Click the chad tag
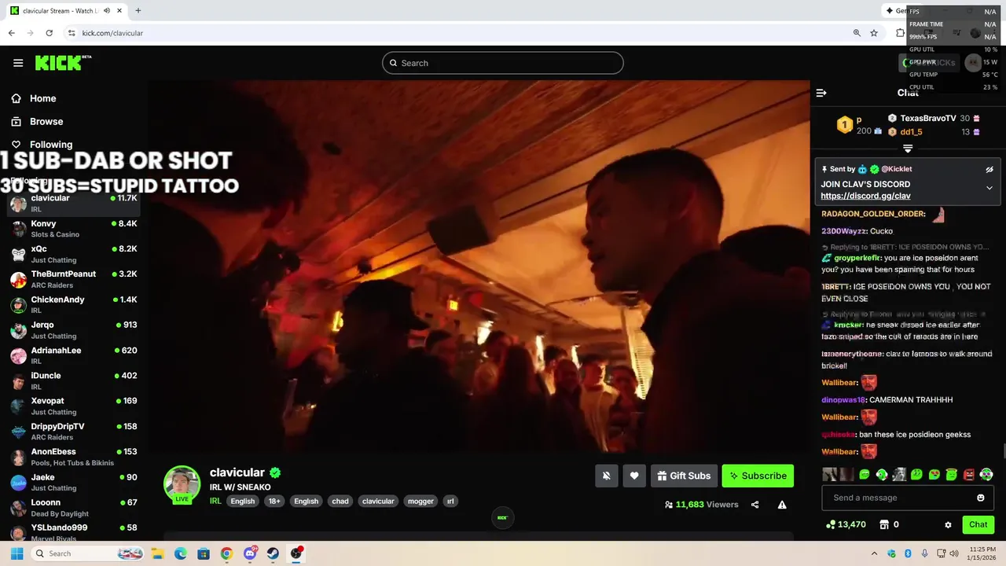The width and height of the screenshot is (1006, 566). pyautogui.click(x=340, y=502)
